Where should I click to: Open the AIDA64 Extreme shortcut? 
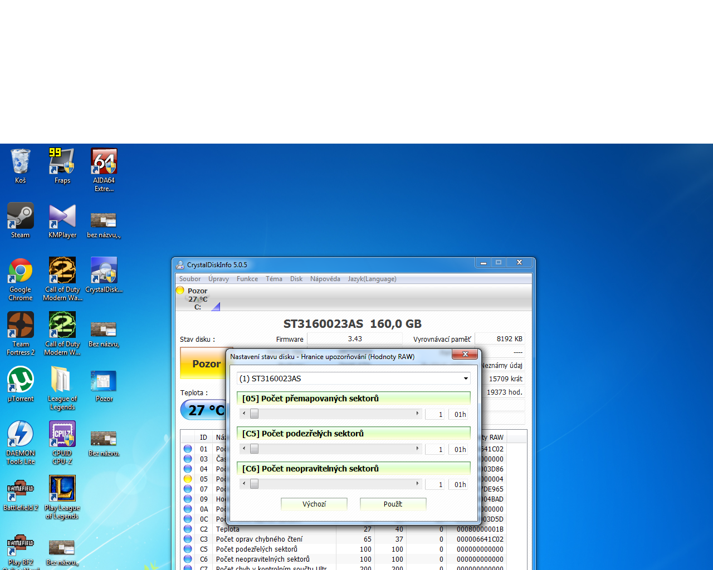pos(104,170)
